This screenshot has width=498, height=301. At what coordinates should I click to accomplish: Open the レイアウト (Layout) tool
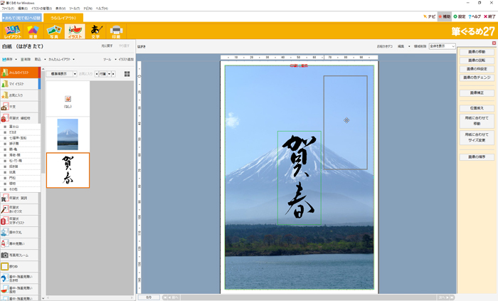(12, 31)
